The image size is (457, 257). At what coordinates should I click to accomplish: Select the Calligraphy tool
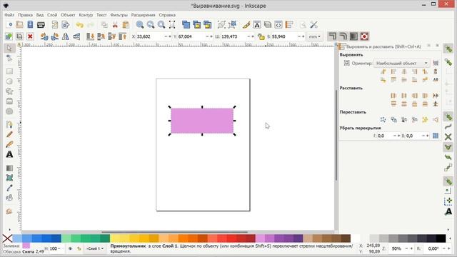coord(9,144)
